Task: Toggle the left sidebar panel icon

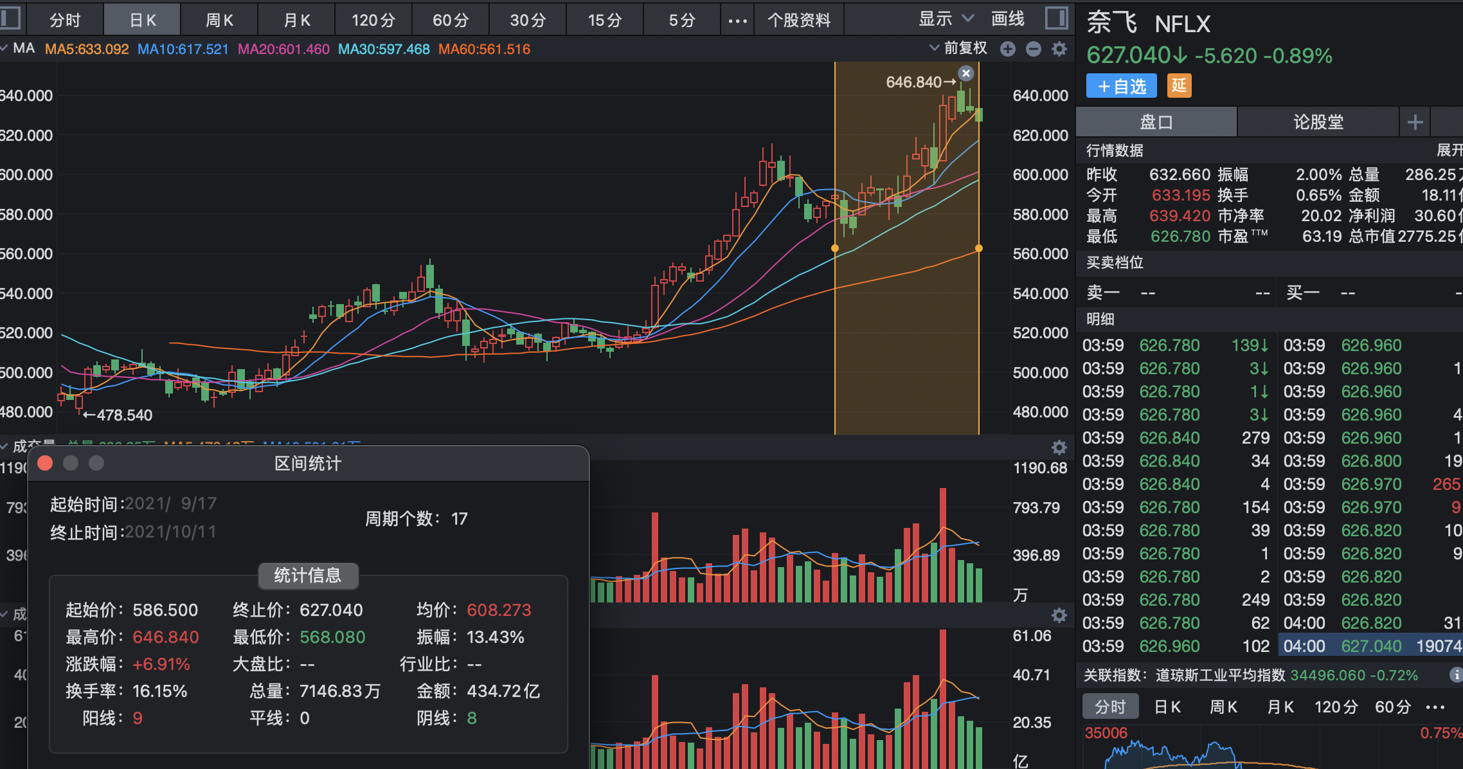Action: pos(10,18)
